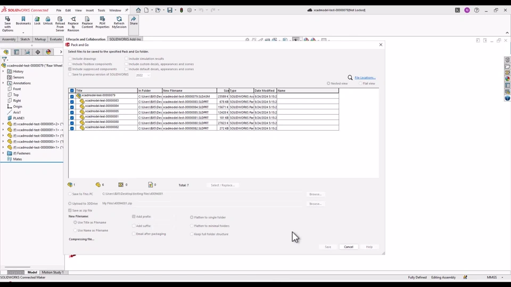The image size is (511, 287).
Task: Select PropertyManager tab icon
Action: [x=17, y=52]
